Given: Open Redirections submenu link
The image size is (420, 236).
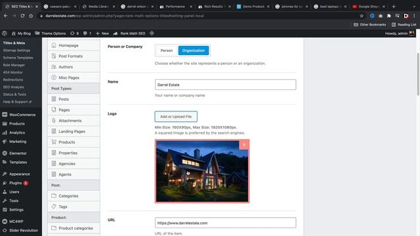Looking at the screenshot, I should (13, 80).
